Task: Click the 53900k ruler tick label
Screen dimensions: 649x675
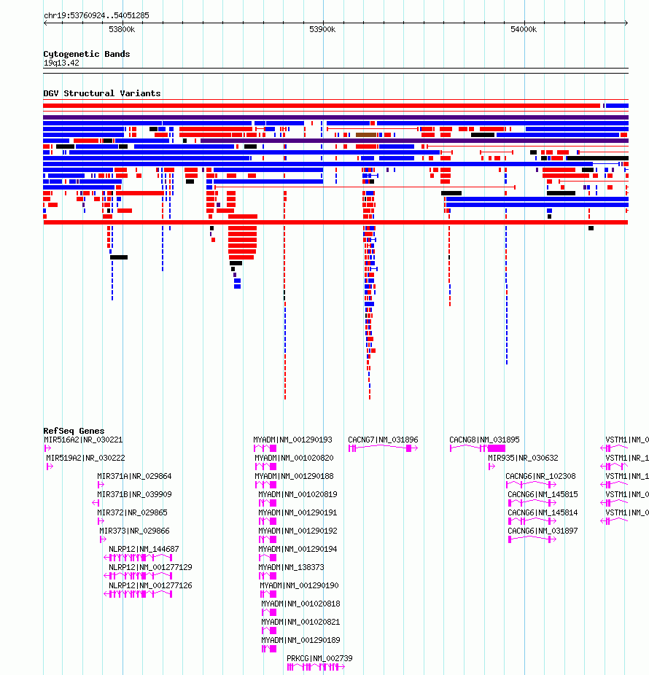Action: coord(322,29)
